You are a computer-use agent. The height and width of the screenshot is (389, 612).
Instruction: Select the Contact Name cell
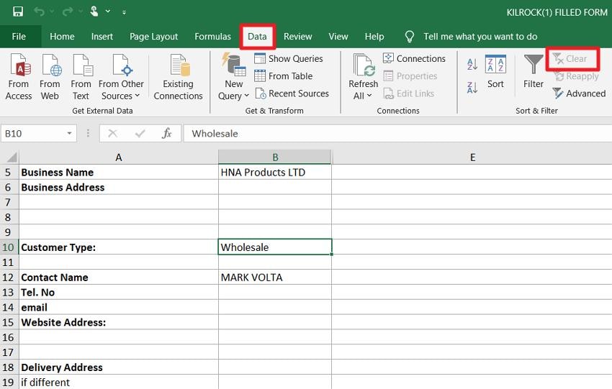point(119,277)
